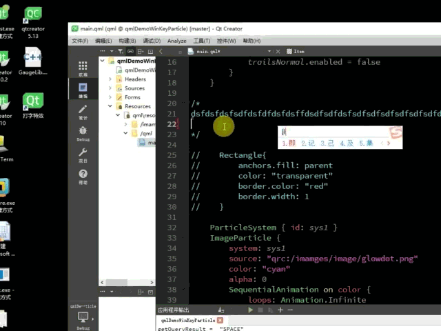Open the Item symbol selector
The width and height of the screenshot is (441, 331).
click(296, 51)
